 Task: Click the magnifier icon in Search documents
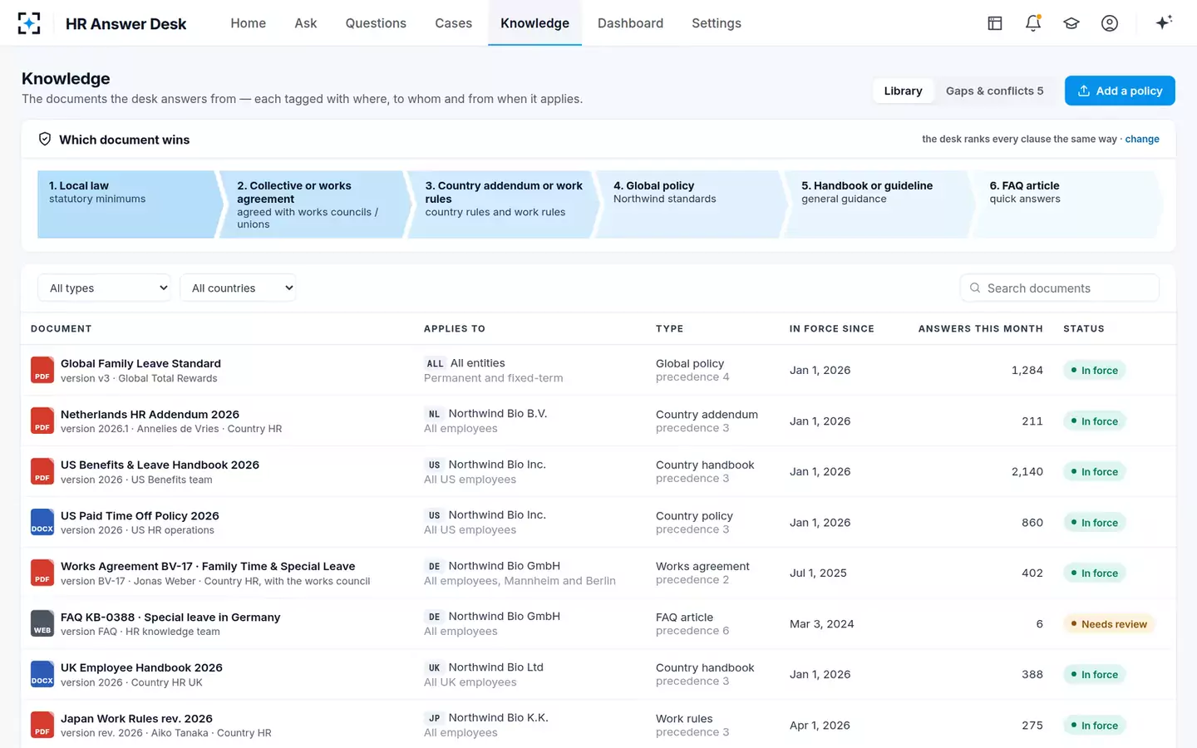click(x=975, y=288)
